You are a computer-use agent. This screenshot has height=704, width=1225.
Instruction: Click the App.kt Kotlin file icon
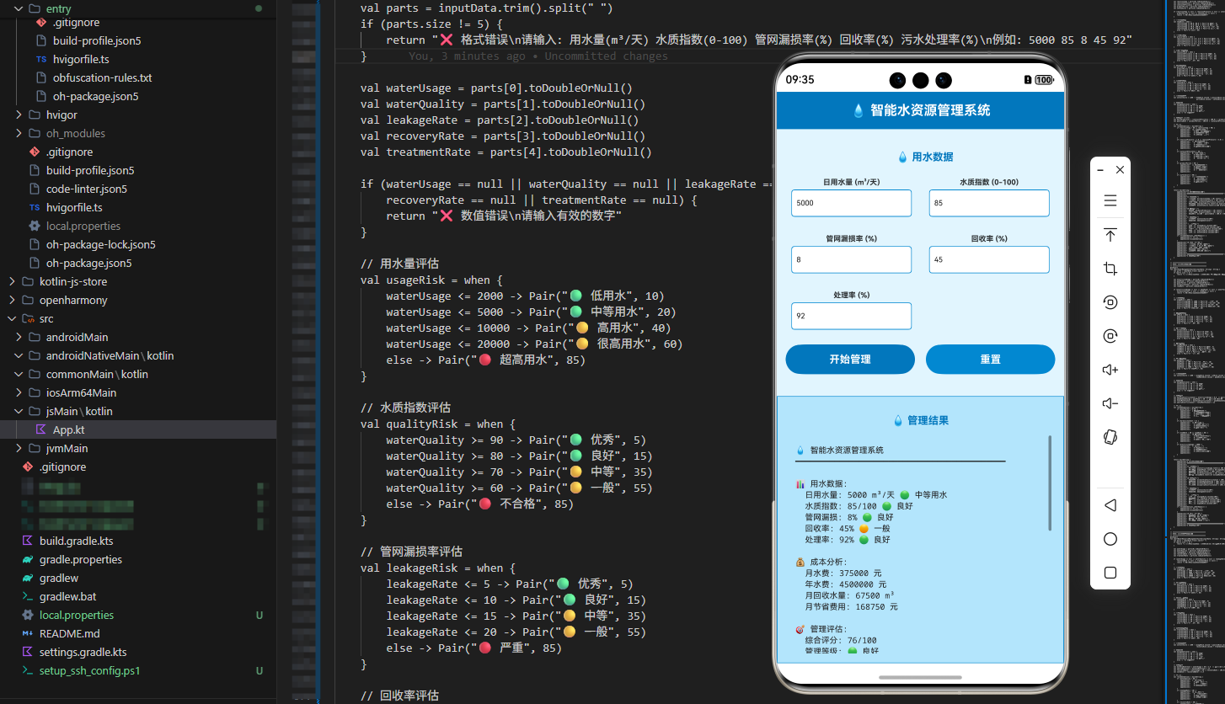click(x=40, y=429)
